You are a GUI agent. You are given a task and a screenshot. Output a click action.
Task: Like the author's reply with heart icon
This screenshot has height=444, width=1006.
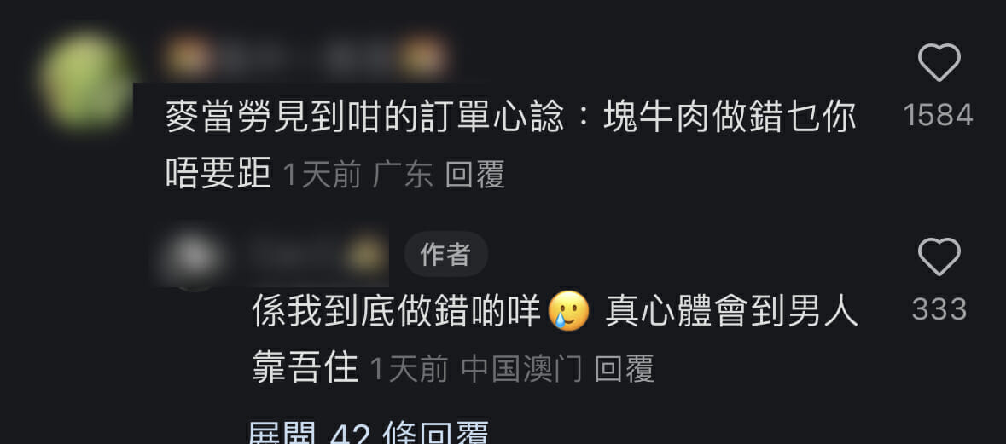coord(939,257)
